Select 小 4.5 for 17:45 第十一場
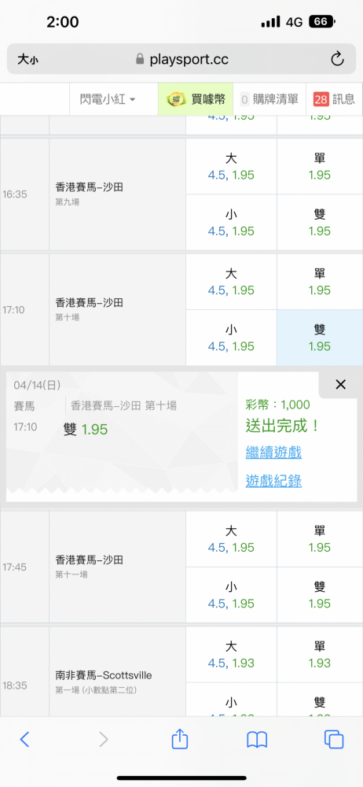The width and height of the screenshot is (363, 787). (x=231, y=595)
